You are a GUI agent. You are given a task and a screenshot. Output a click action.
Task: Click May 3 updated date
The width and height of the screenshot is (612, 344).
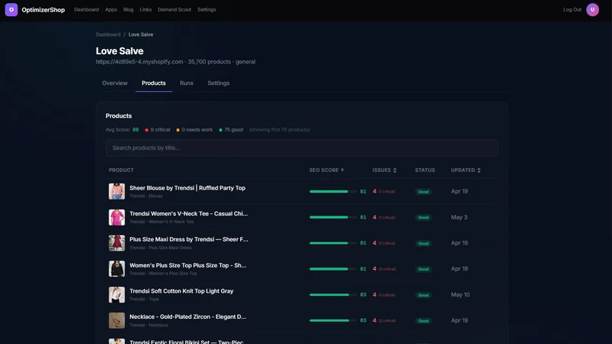point(459,217)
